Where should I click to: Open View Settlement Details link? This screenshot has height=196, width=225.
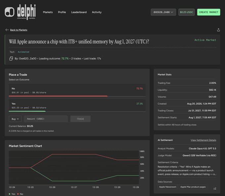point(203,140)
